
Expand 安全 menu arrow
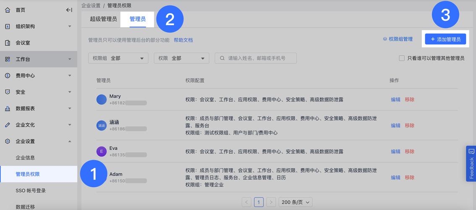coord(70,92)
